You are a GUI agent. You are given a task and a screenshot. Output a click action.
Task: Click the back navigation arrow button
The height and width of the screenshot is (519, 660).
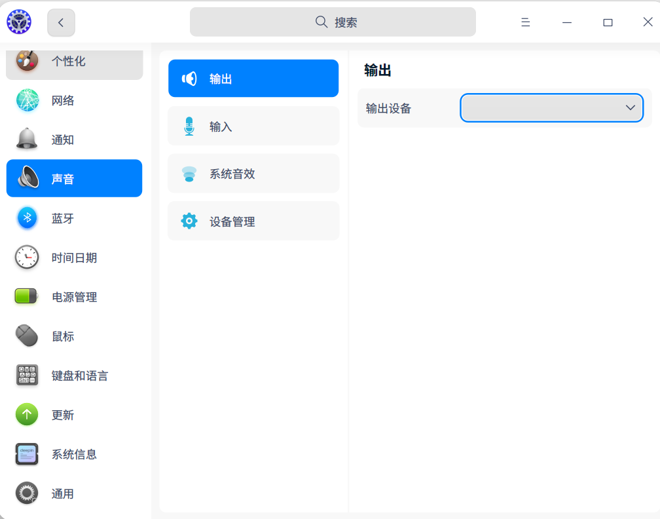click(x=60, y=22)
